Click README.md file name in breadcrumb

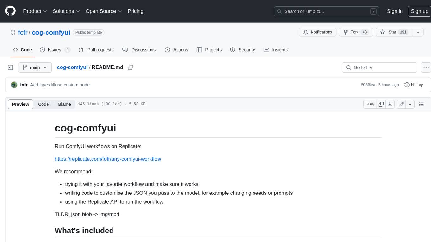tap(107, 67)
